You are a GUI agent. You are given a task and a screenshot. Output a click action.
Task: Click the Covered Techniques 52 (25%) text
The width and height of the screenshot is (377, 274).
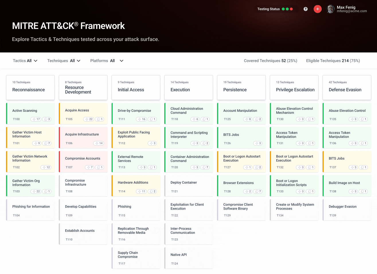[x=271, y=61]
